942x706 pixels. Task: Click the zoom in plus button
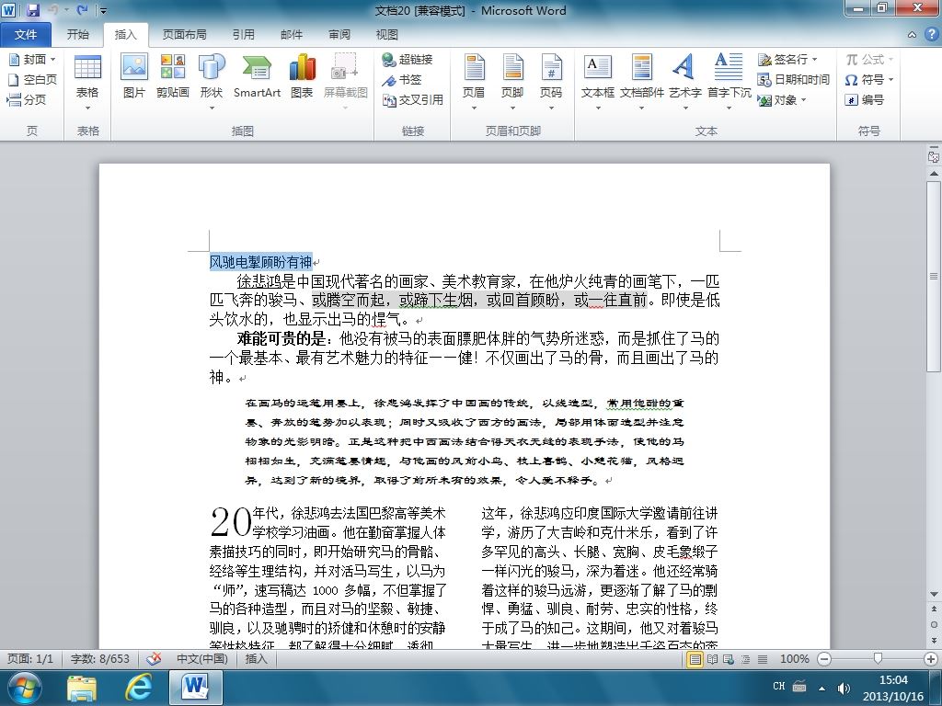(931, 659)
